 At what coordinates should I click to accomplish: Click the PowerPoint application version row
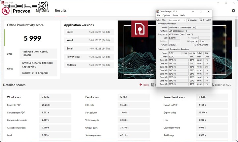coord(89,57)
